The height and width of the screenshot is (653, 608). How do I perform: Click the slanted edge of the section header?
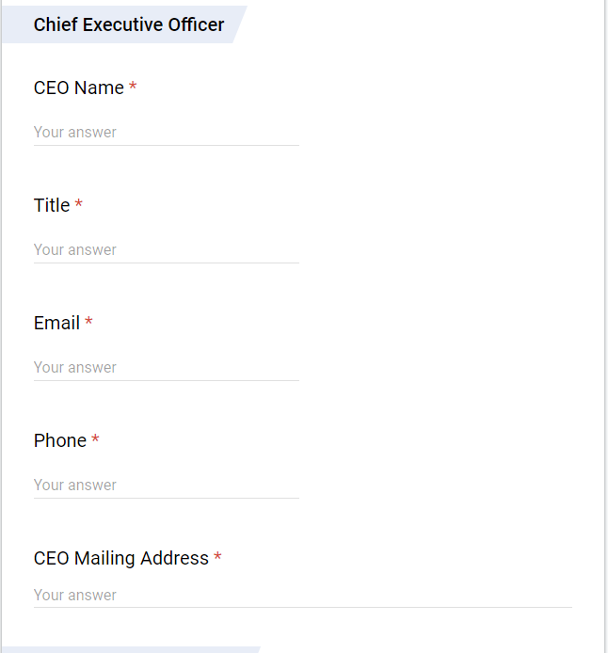(239, 24)
